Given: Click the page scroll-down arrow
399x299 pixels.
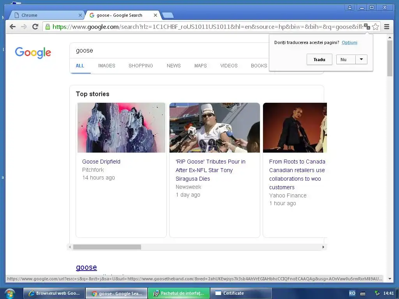Looking at the screenshot, I should click(x=390, y=279).
